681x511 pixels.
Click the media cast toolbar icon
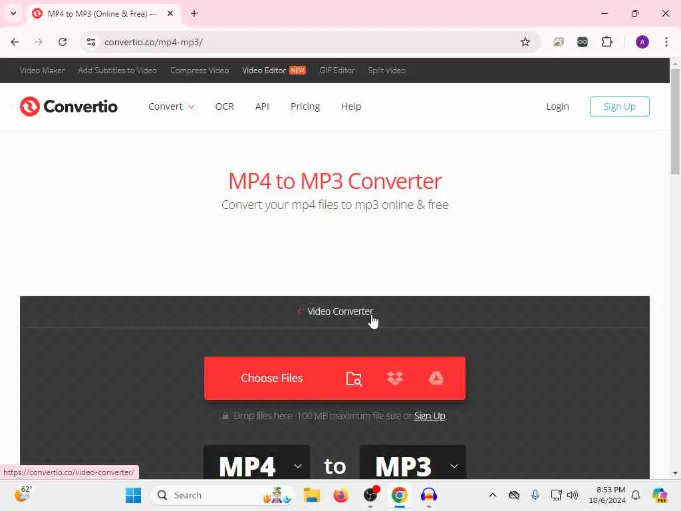click(559, 42)
